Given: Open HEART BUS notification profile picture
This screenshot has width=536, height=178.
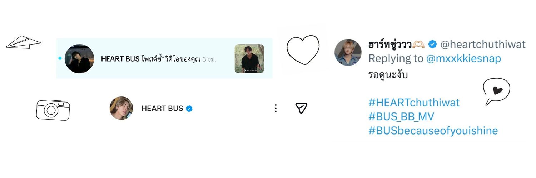Looking at the screenshot, I should coord(79,59).
